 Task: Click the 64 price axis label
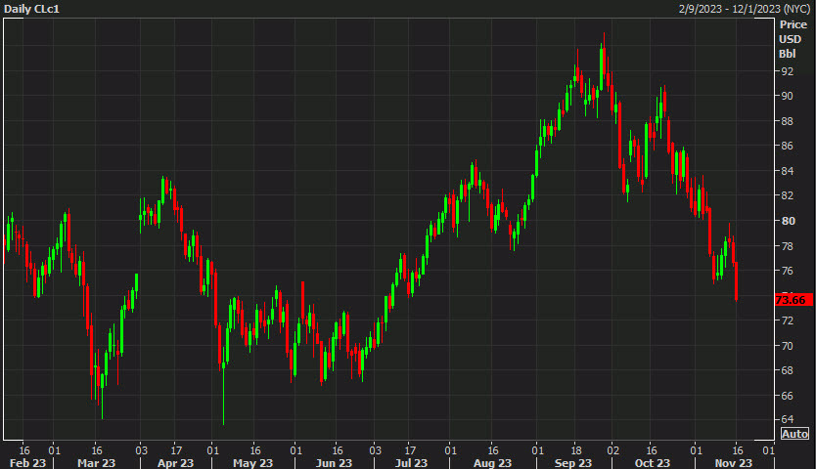pyautogui.click(x=787, y=419)
